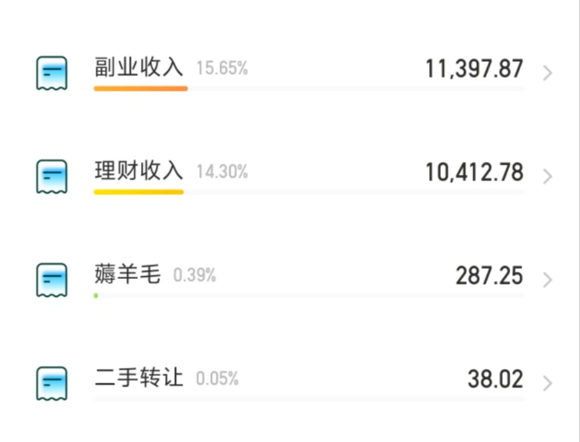Click the yellow 理财收入 progress bar

point(139,192)
